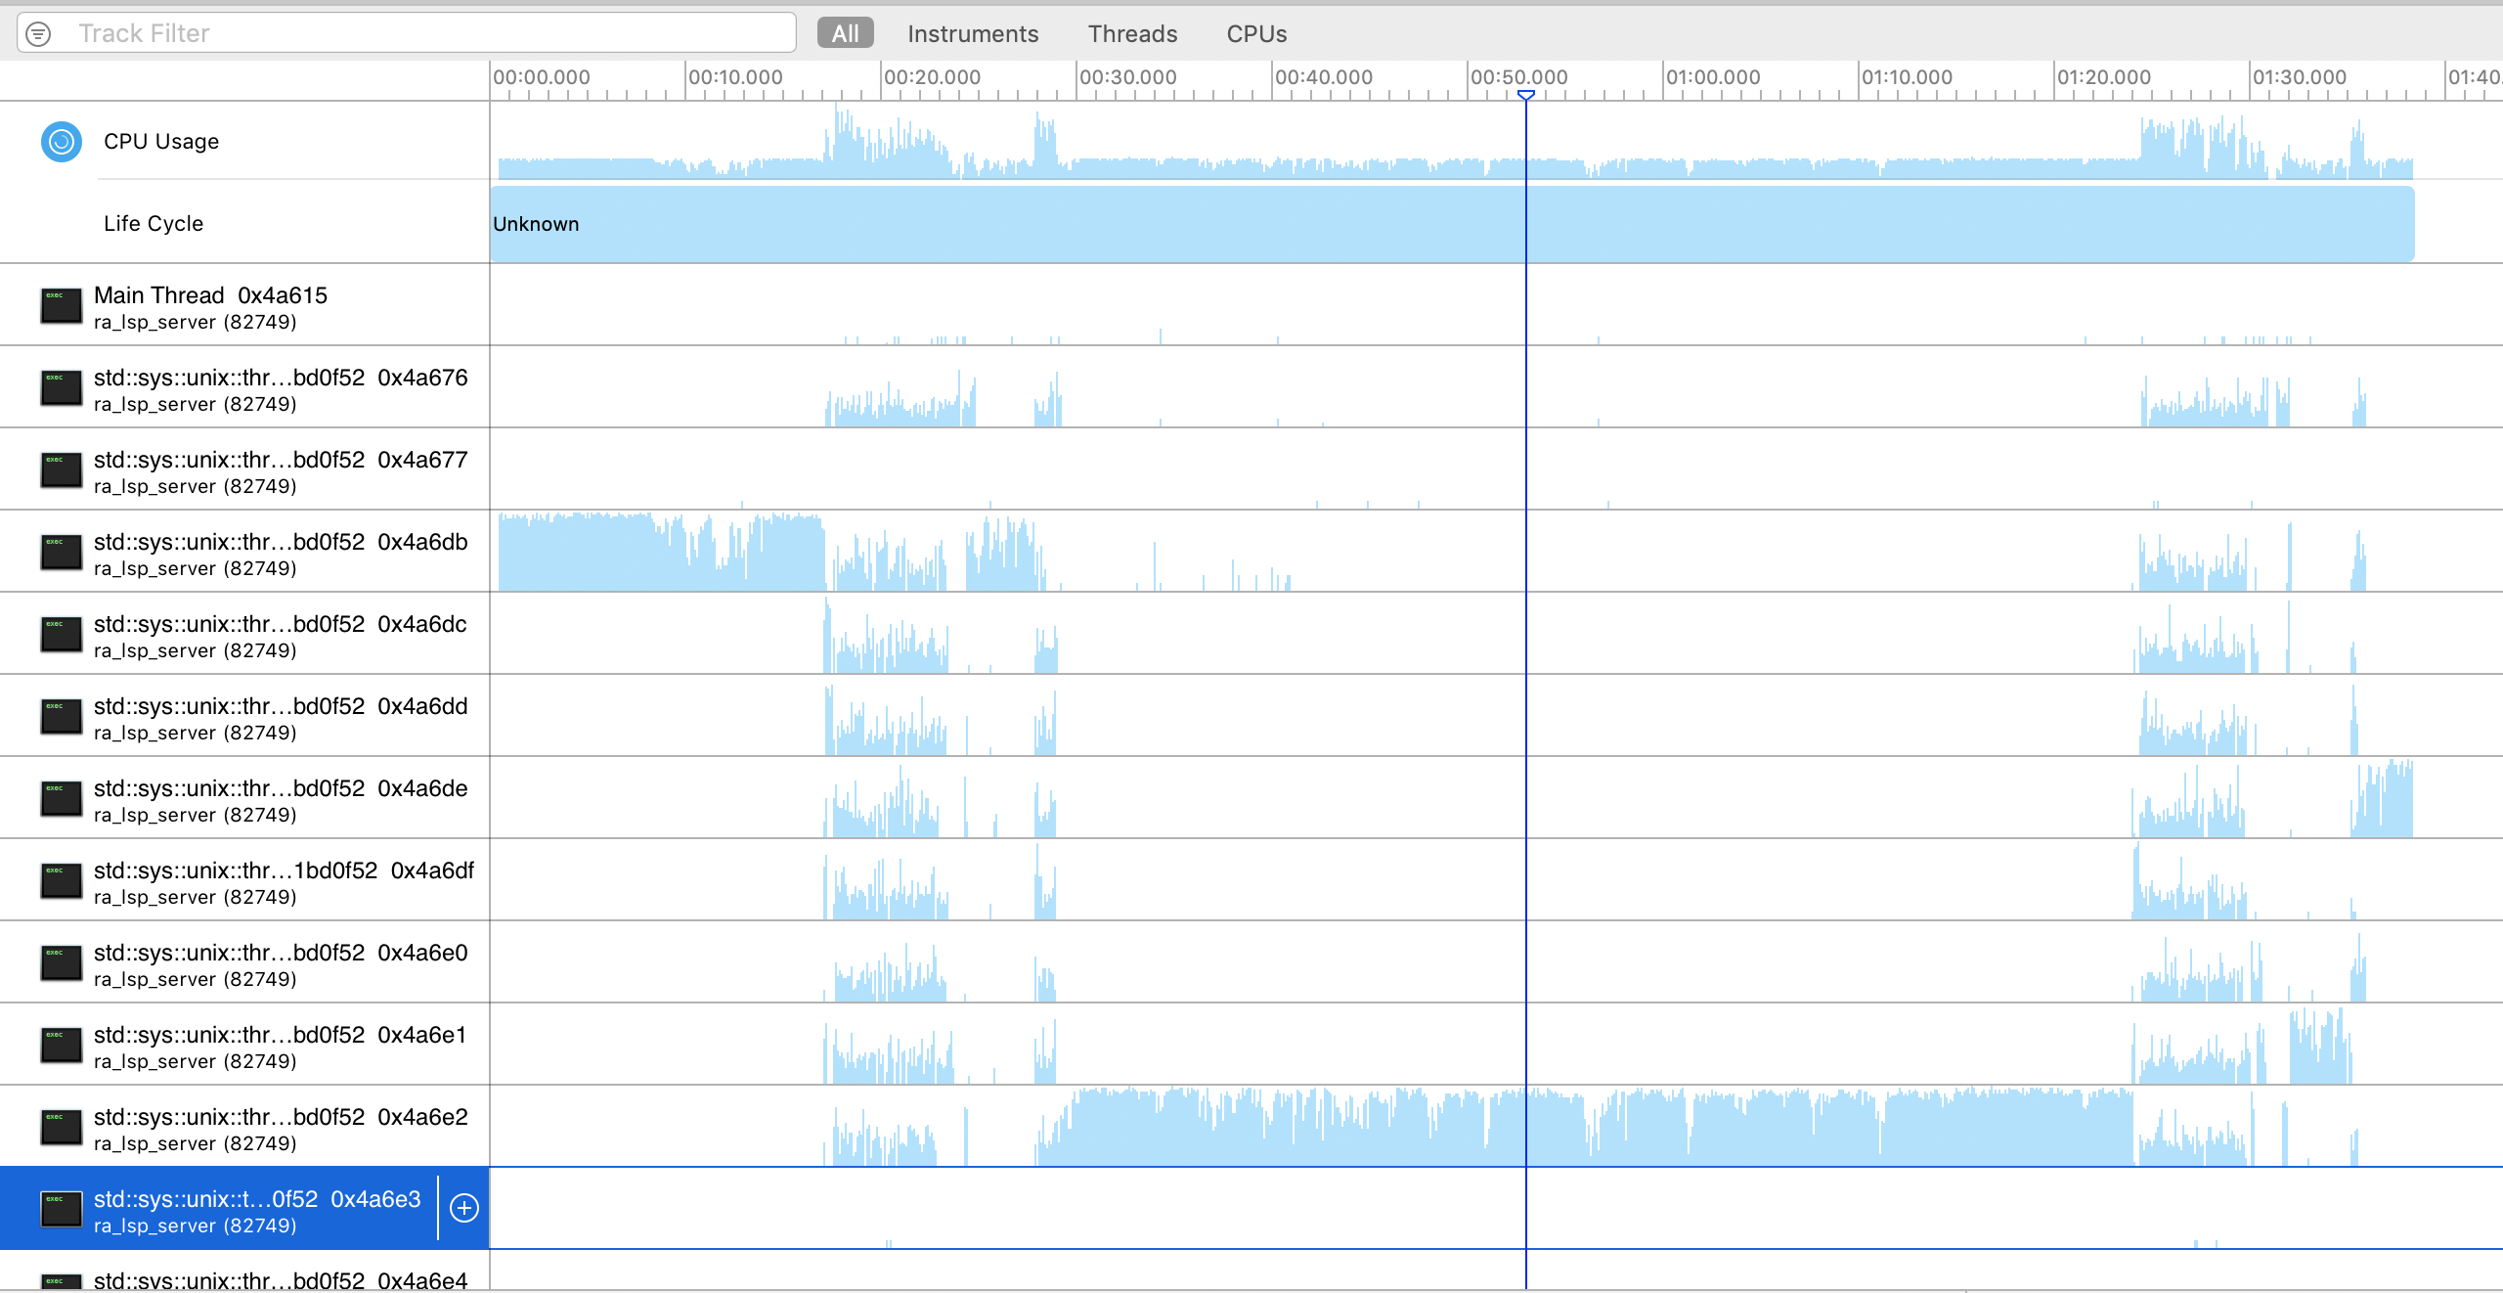Click the exec icon on Main Thread row
The image size is (2503, 1293).
(61, 306)
